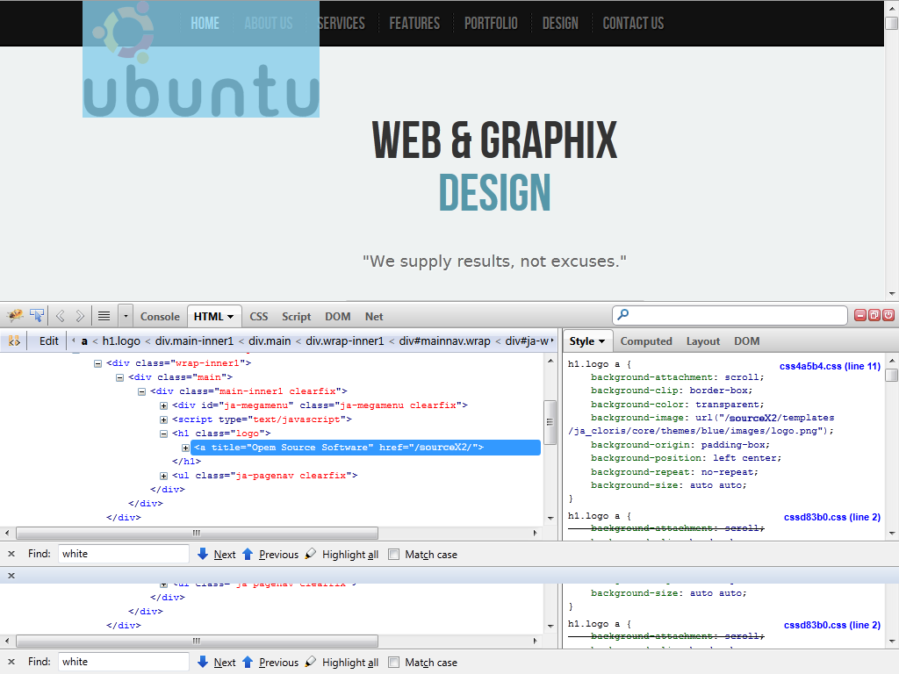This screenshot has height=674, width=899.
Task: Activate the inspect element pointer tool
Action: click(x=37, y=316)
